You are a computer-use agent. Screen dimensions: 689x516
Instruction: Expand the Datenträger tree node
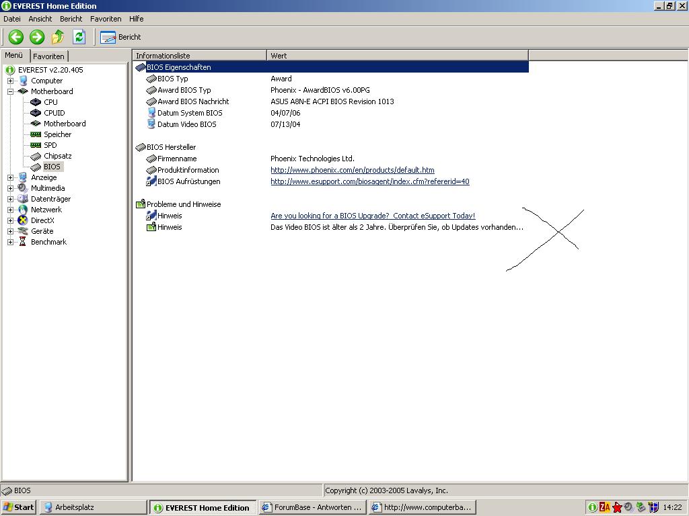(11, 199)
